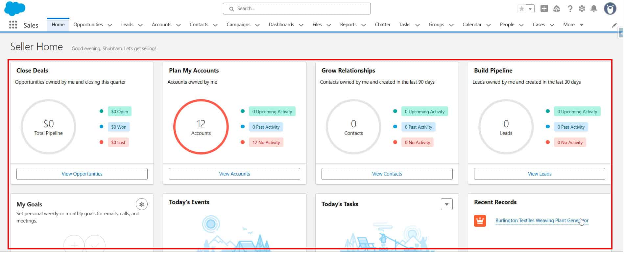
Task: Open Burlington Textiles Weaving Plant Generator link
Action: (542, 221)
